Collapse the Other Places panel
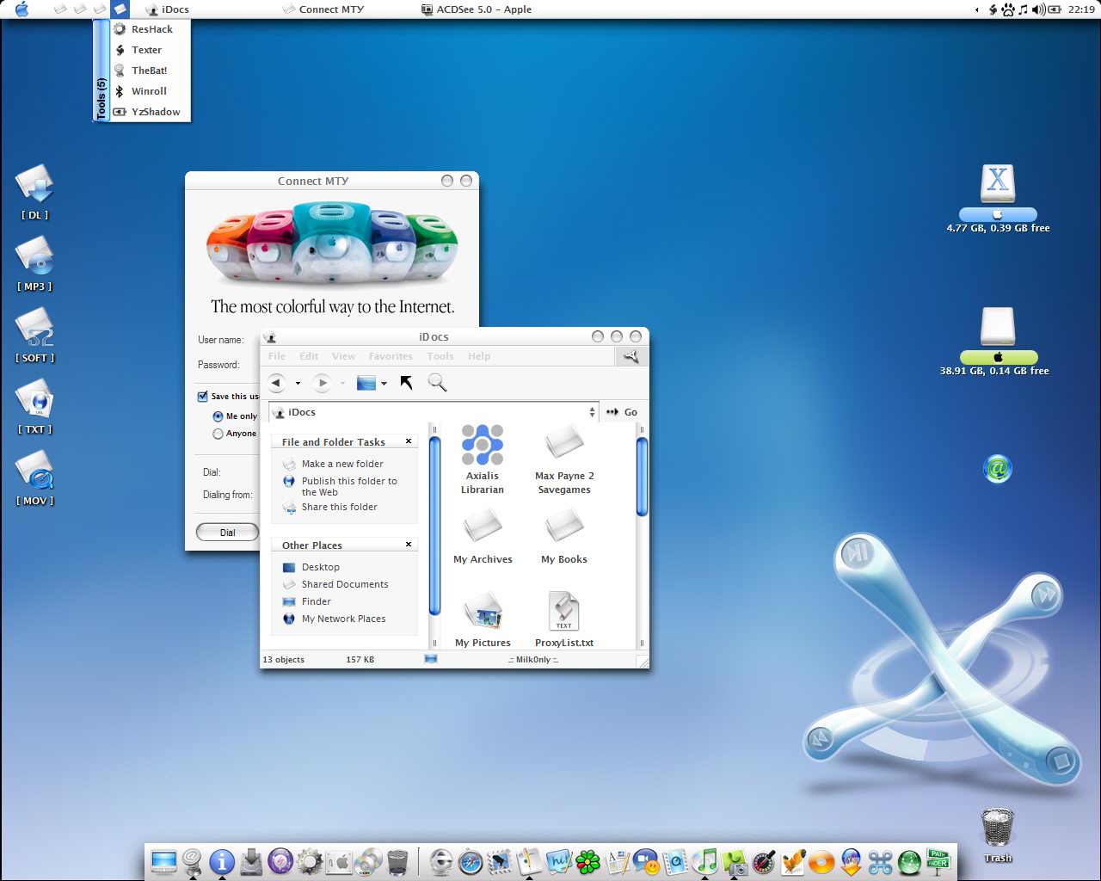Viewport: 1101px width, 881px height. [409, 545]
